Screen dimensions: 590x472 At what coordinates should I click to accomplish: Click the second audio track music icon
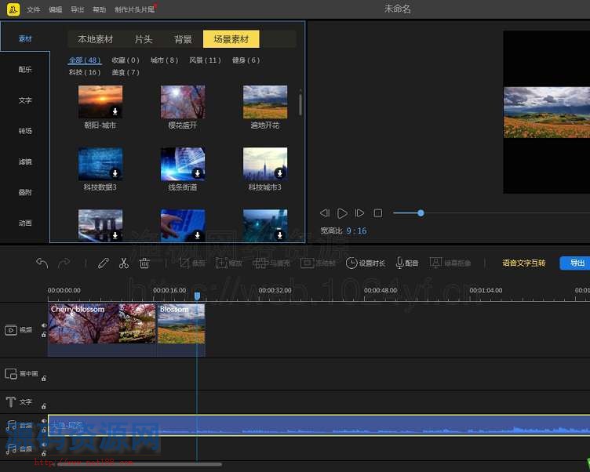[x=11, y=448]
